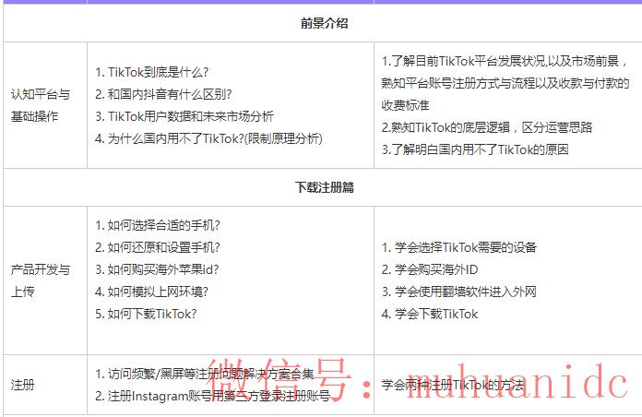Image resolution: width=642 pixels, height=417 pixels.
Task: Select 2.熟知TikTok的底层逻辑 line
Action: 487,128
